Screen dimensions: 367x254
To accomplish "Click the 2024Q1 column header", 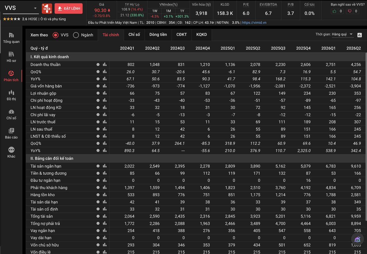I will [127, 48].
